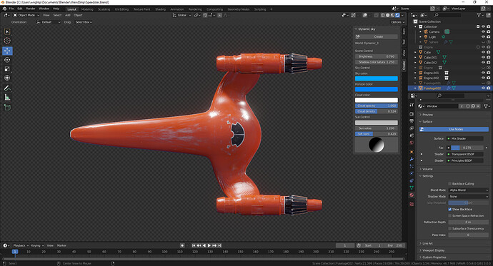Switch to the UV Editing workspace tab
Screen dimensions: 493x266
coord(121,9)
